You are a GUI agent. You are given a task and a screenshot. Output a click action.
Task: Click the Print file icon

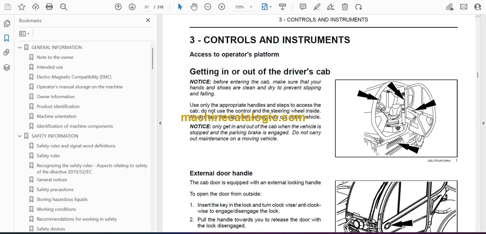(x=49, y=7)
